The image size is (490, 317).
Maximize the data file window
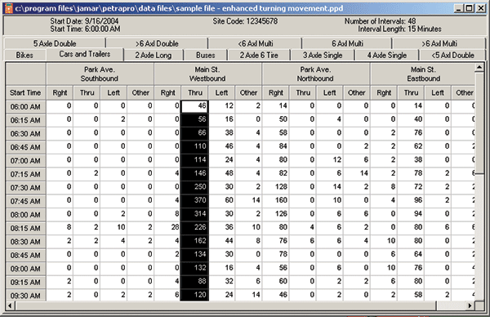click(x=470, y=8)
